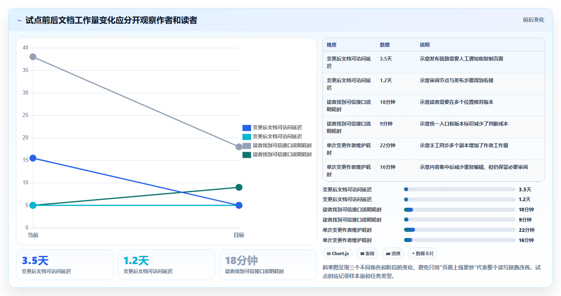Click the 目标 x-axis label
This screenshot has height=296, width=561.
point(239,235)
